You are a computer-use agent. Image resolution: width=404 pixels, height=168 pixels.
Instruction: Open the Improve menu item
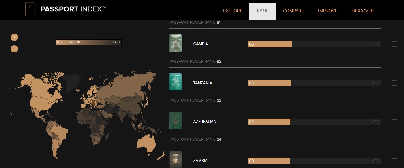pos(328,11)
